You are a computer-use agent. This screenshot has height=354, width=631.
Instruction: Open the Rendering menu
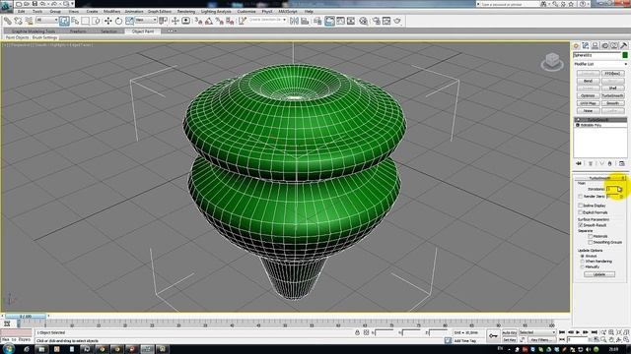pos(186,12)
